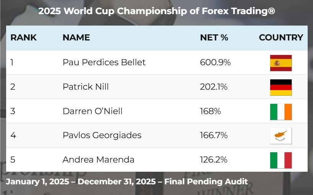Click the Final Pending Audit date text

click(x=126, y=182)
